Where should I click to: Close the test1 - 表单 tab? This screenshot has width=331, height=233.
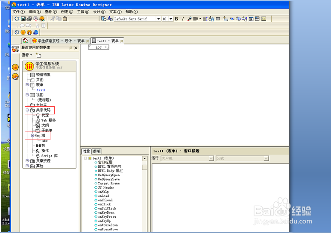[x=122, y=41]
